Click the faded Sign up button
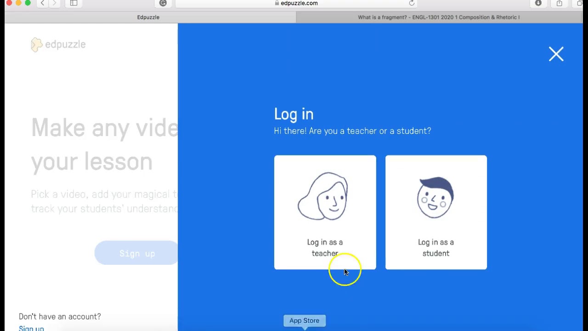This screenshot has height=331, width=588. coord(137,253)
